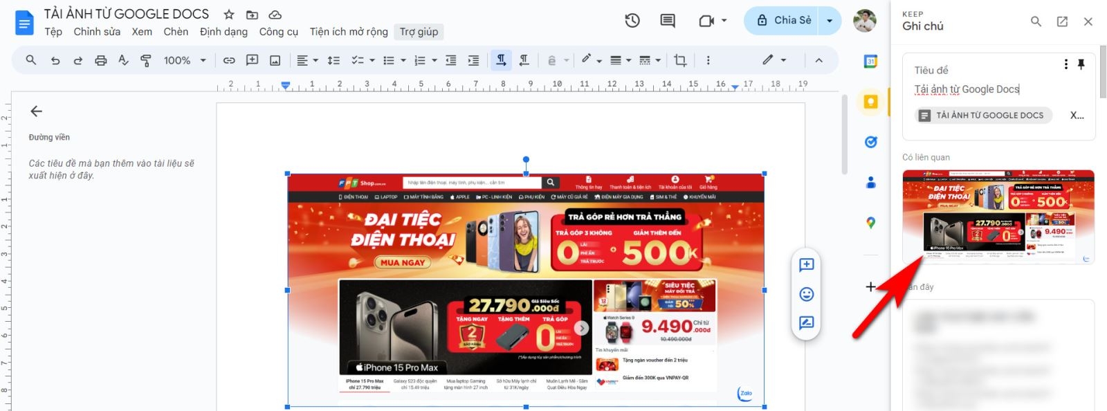Open the comments history icon
Image resolution: width=1107 pixels, height=411 pixels.
(668, 21)
